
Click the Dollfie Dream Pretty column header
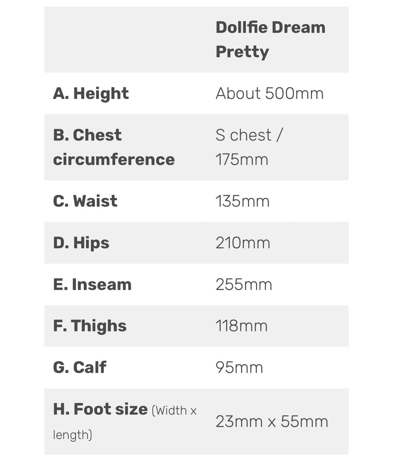(x=270, y=39)
